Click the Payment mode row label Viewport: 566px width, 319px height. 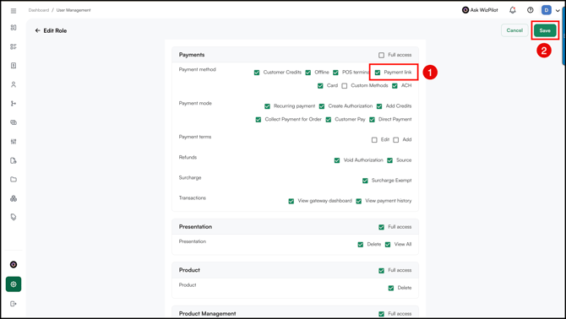[195, 103]
